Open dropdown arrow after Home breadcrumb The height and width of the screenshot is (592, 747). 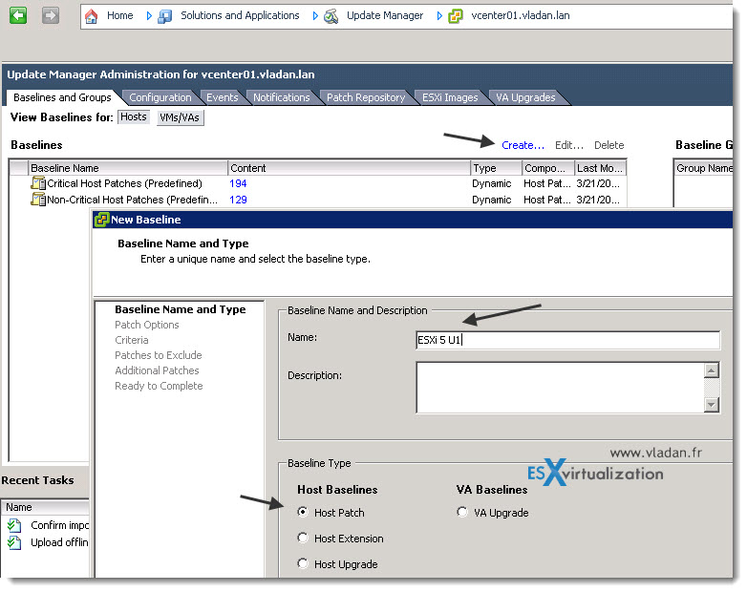coord(149,15)
